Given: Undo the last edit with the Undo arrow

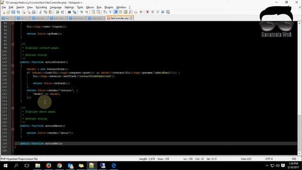Looking at the screenshot, I should 58,12.
